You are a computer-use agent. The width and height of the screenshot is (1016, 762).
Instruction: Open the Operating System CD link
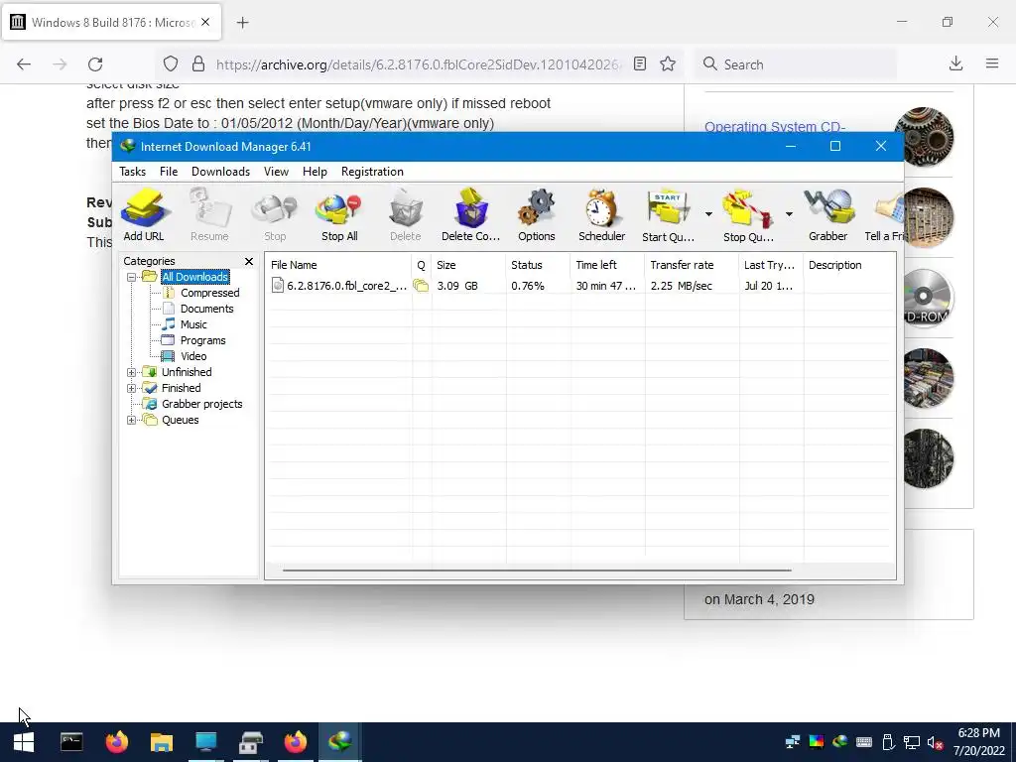point(774,127)
